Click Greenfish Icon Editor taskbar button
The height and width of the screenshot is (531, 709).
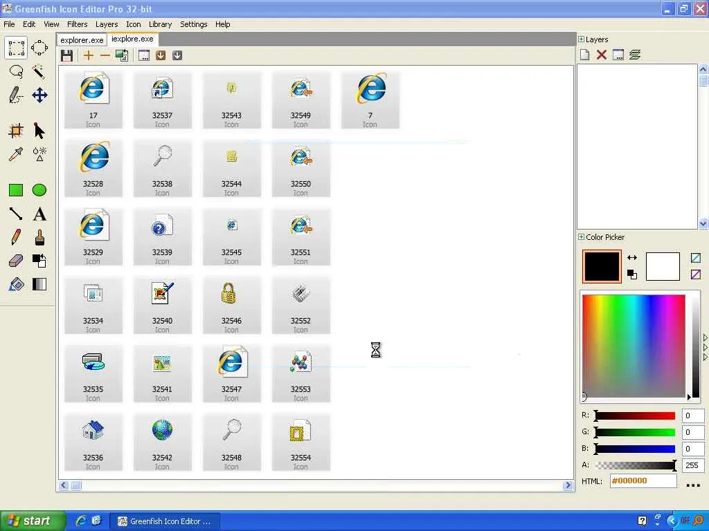(x=165, y=521)
